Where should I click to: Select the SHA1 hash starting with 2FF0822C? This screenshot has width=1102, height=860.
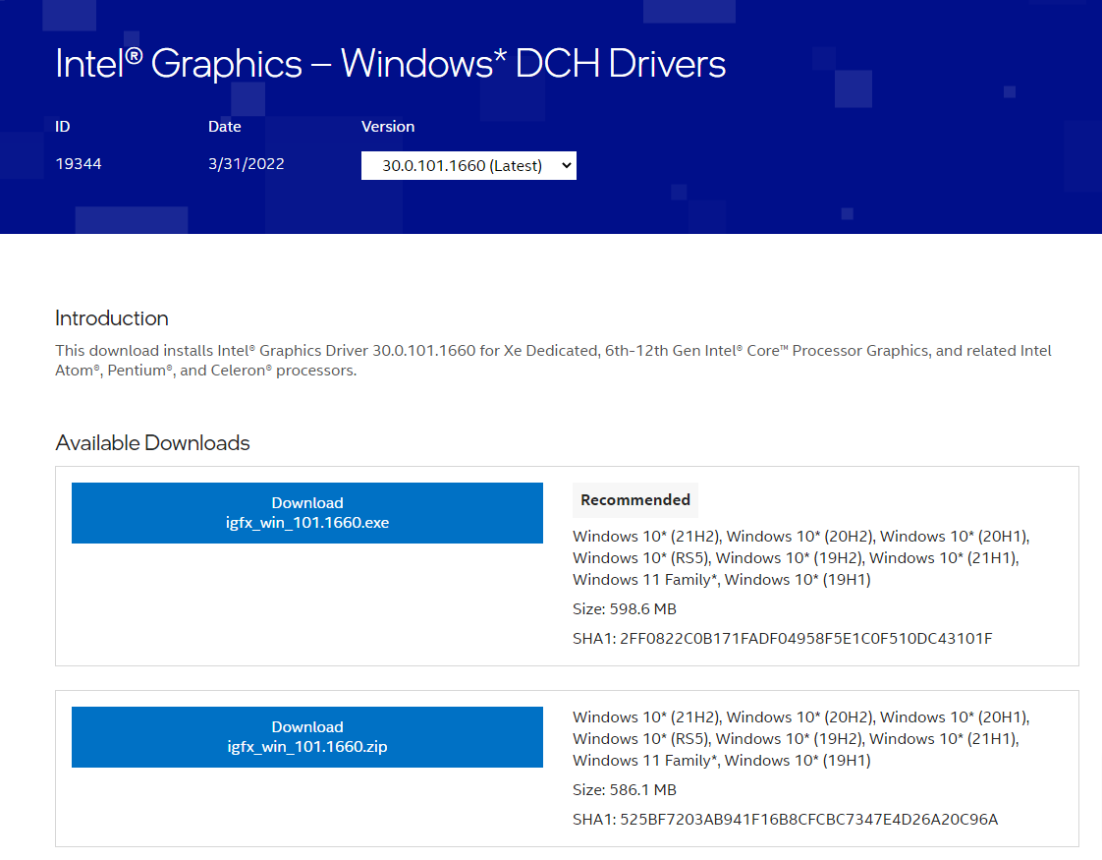(x=806, y=639)
